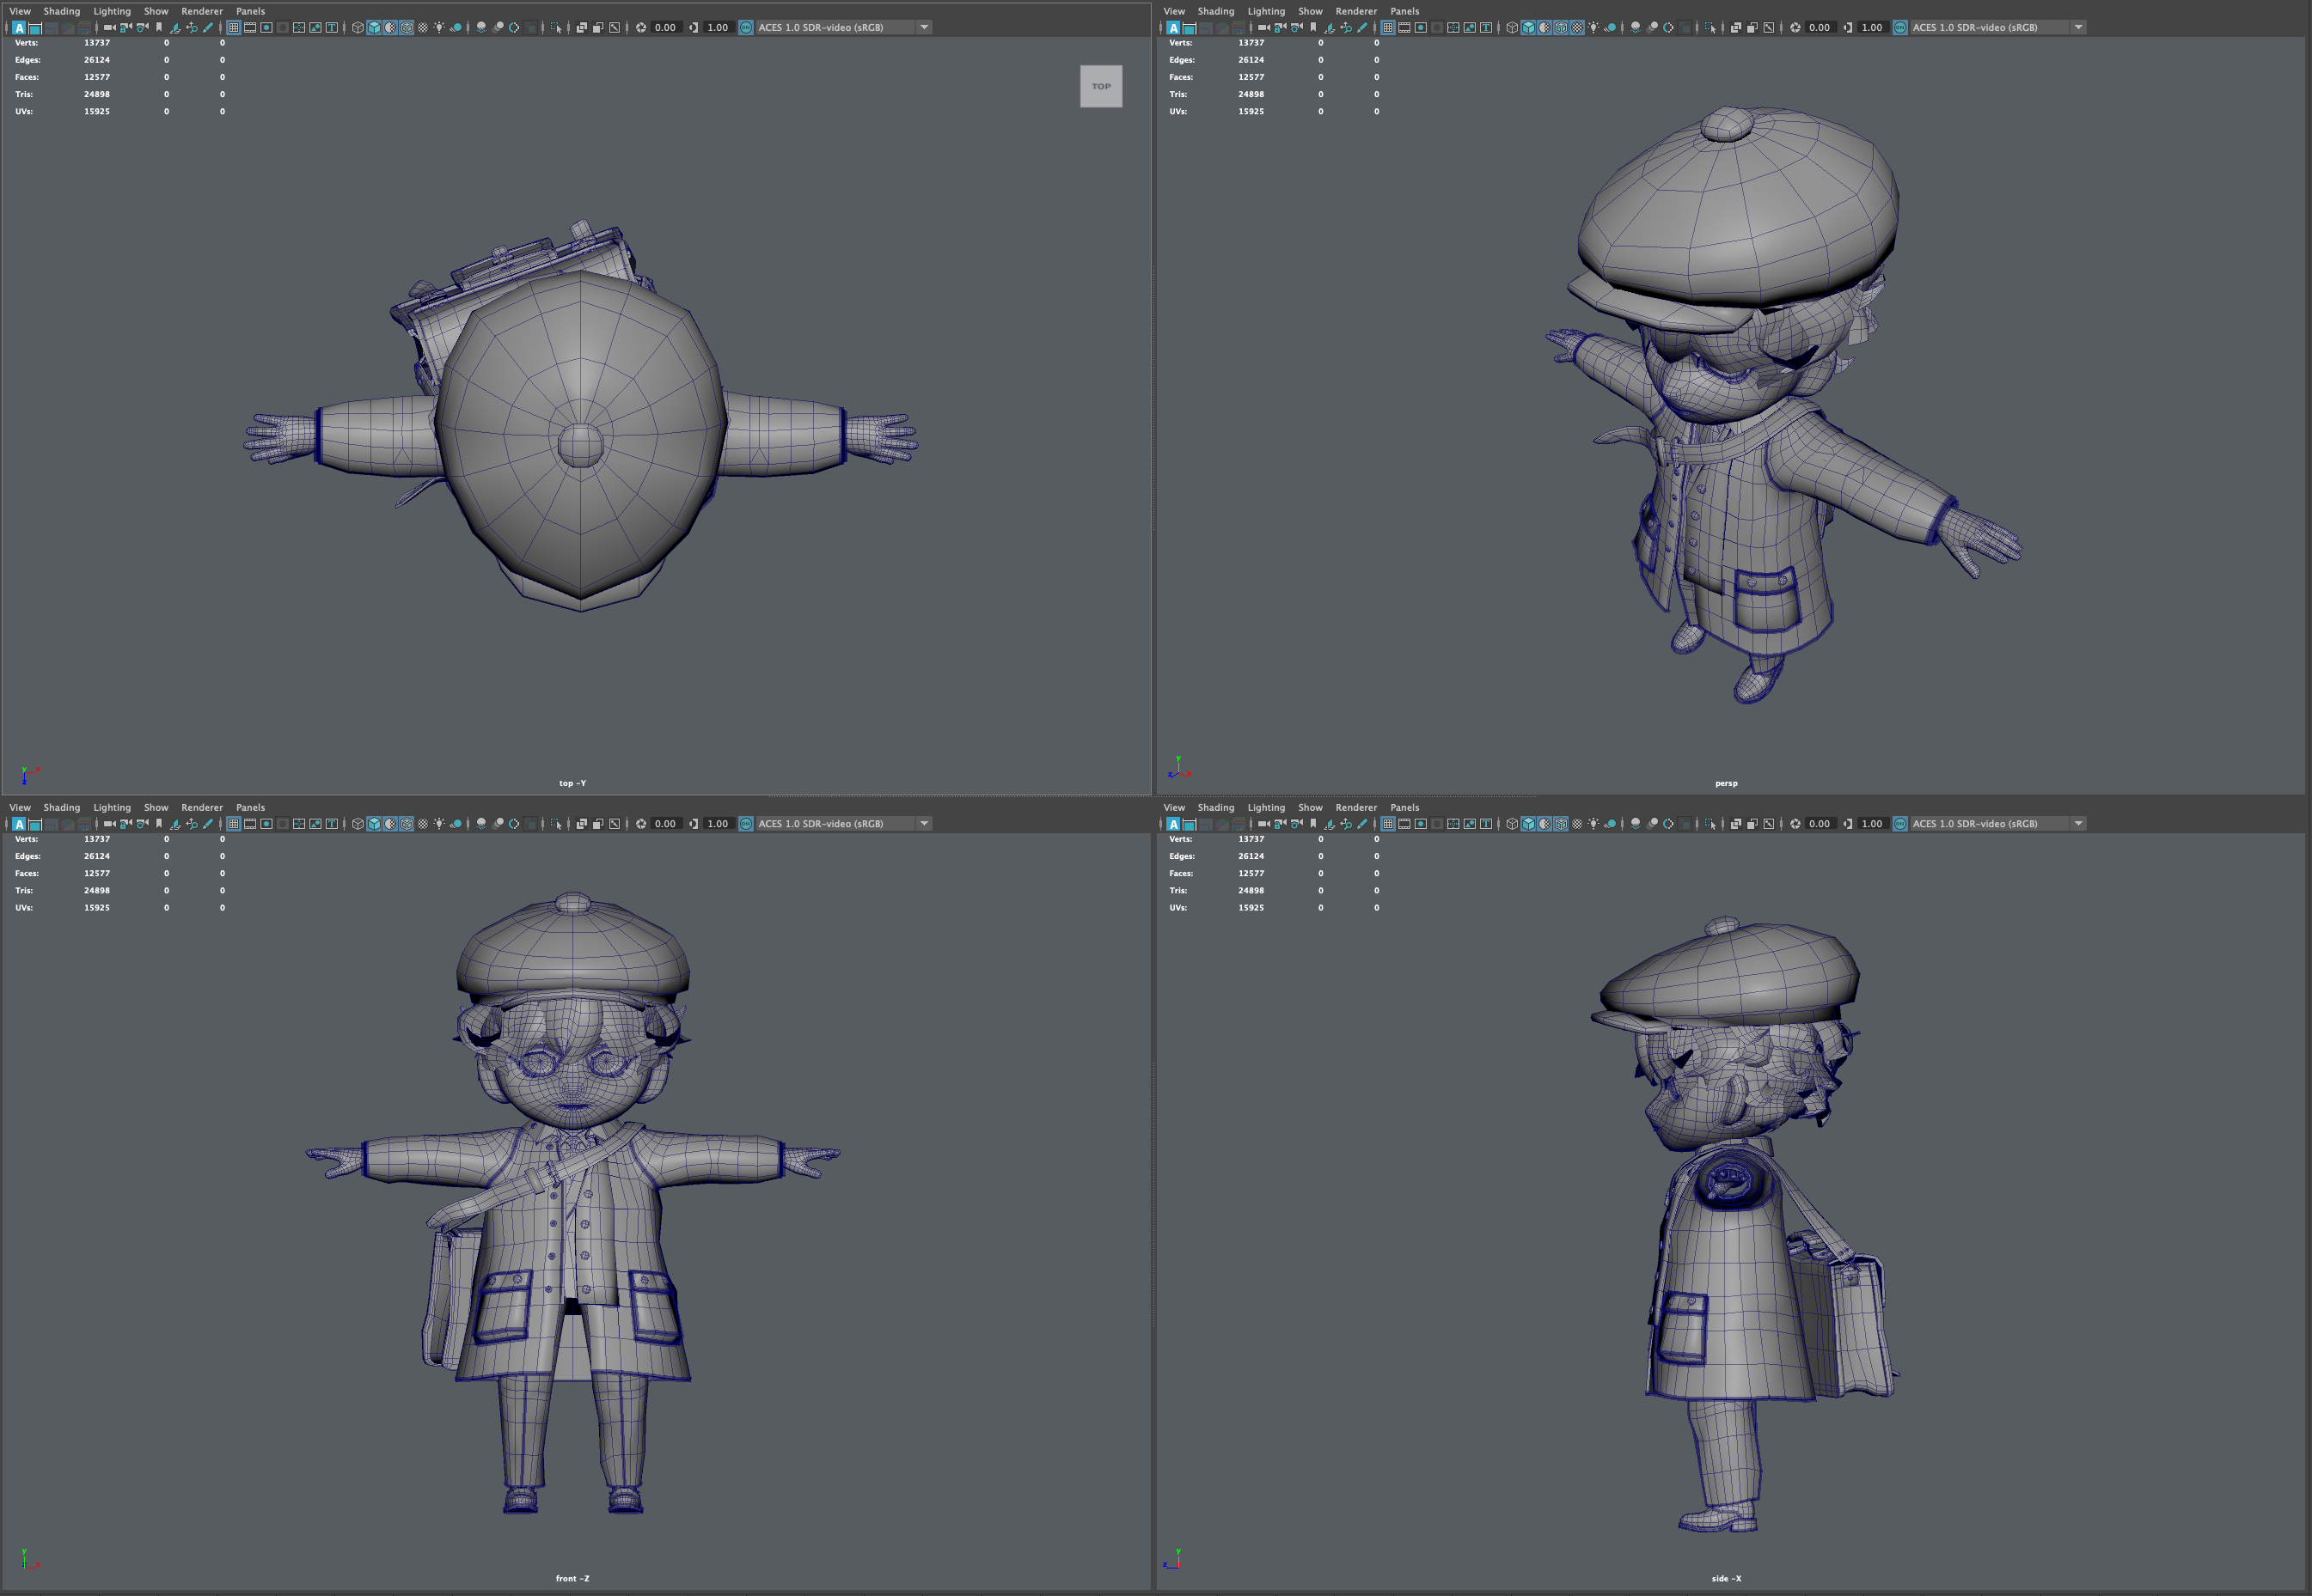Click the TOP view cube indicator

tap(1102, 86)
